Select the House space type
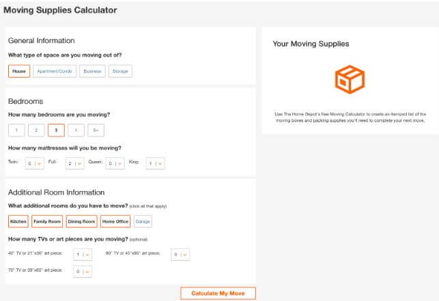Viewport: 439px width, 301px height. pyautogui.click(x=19, y=71)
